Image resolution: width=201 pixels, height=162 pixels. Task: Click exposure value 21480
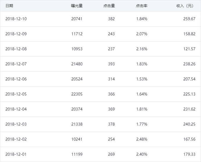click(x=77, y=64)
